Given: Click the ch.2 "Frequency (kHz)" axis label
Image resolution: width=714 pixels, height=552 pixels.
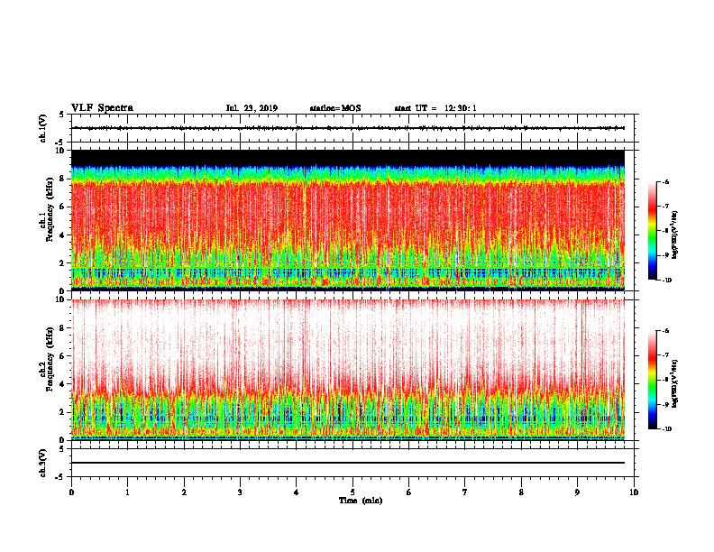Looking at the screenshot, I should (x=50, y=359).
